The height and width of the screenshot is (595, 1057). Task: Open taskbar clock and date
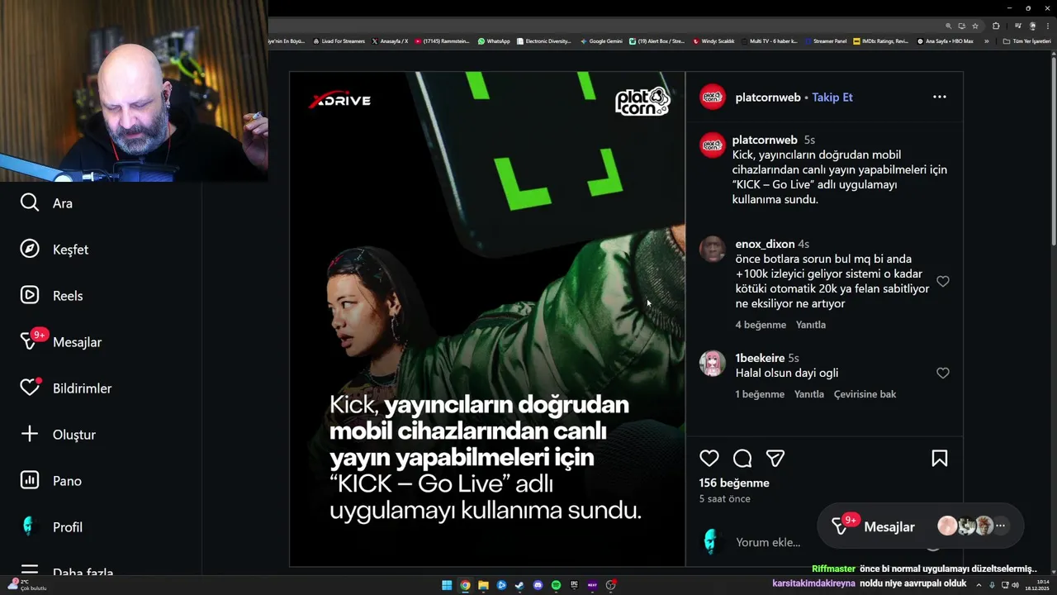click(1036, 585)
